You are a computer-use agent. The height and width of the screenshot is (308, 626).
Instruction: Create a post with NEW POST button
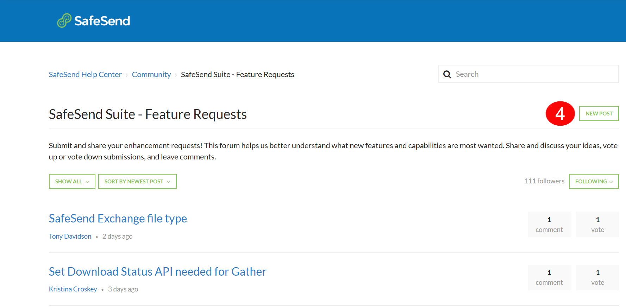pyautogui.click(x=599, y=114)
